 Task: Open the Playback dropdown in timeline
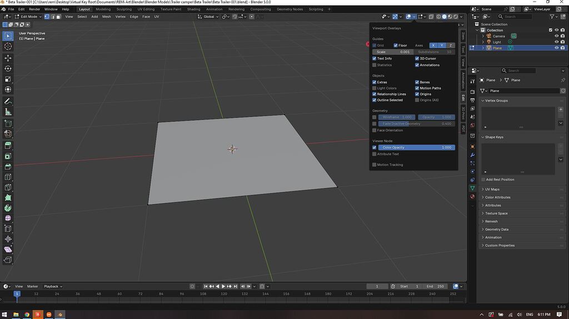tap(53, 286)
